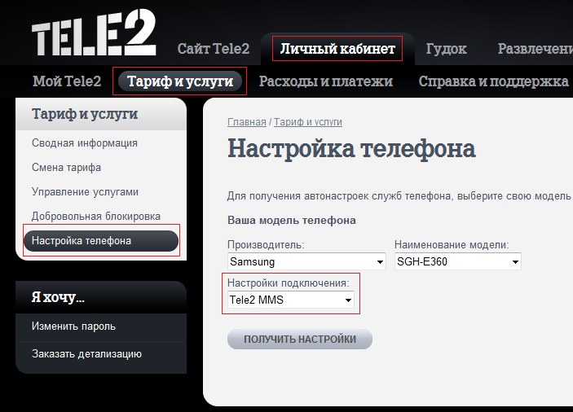Image resolution: width=573 pixels, height=412 pixels.
Task: Open Добровольная блокировка sidebar link
Action: [95, 217]
